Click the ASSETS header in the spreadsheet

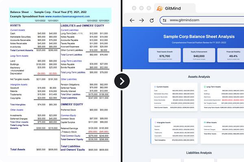(16, 25)
